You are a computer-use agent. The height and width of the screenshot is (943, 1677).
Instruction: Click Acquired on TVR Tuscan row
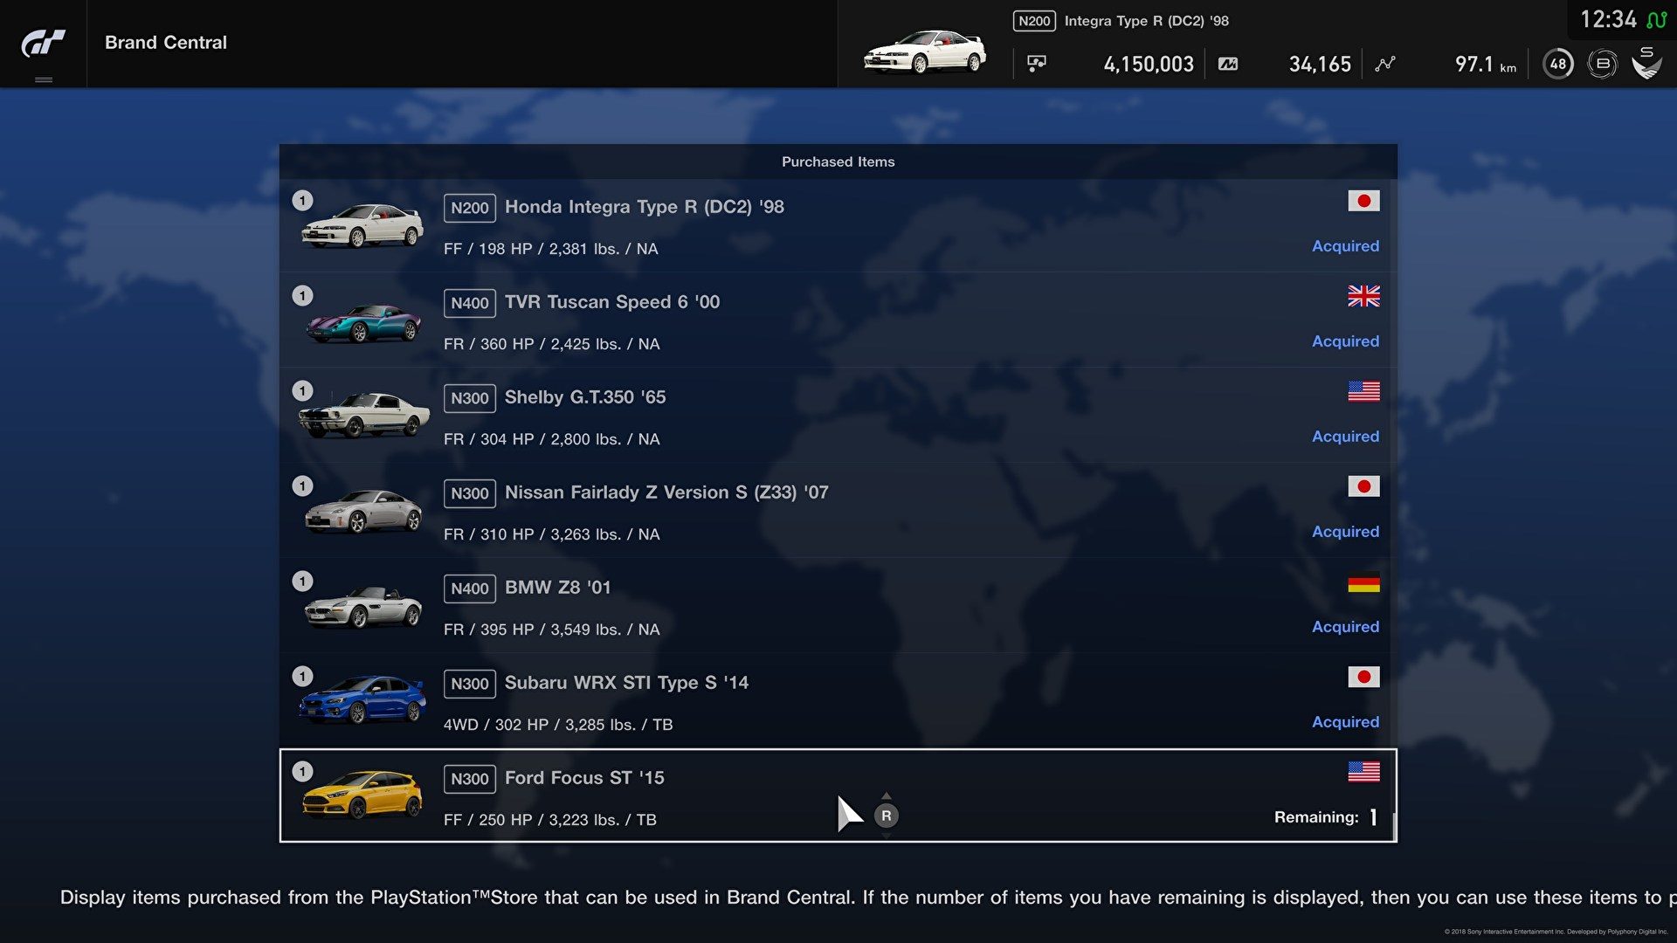(1345, 341)
